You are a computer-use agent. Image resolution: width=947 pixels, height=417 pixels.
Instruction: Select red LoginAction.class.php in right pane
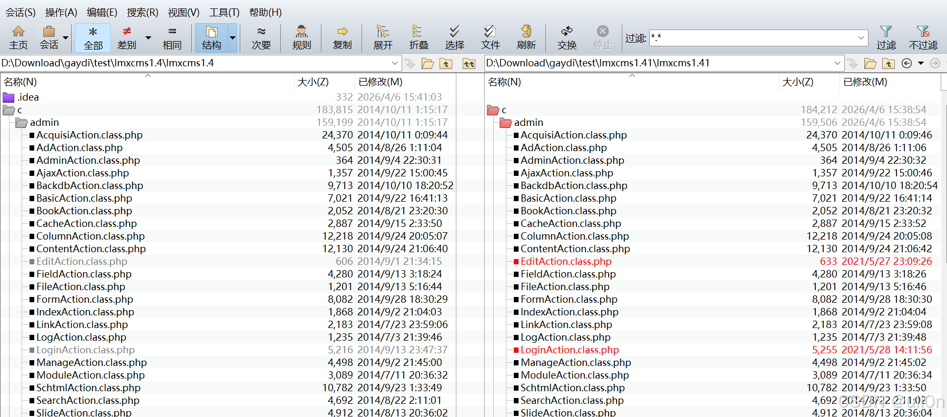pos(570,350)
